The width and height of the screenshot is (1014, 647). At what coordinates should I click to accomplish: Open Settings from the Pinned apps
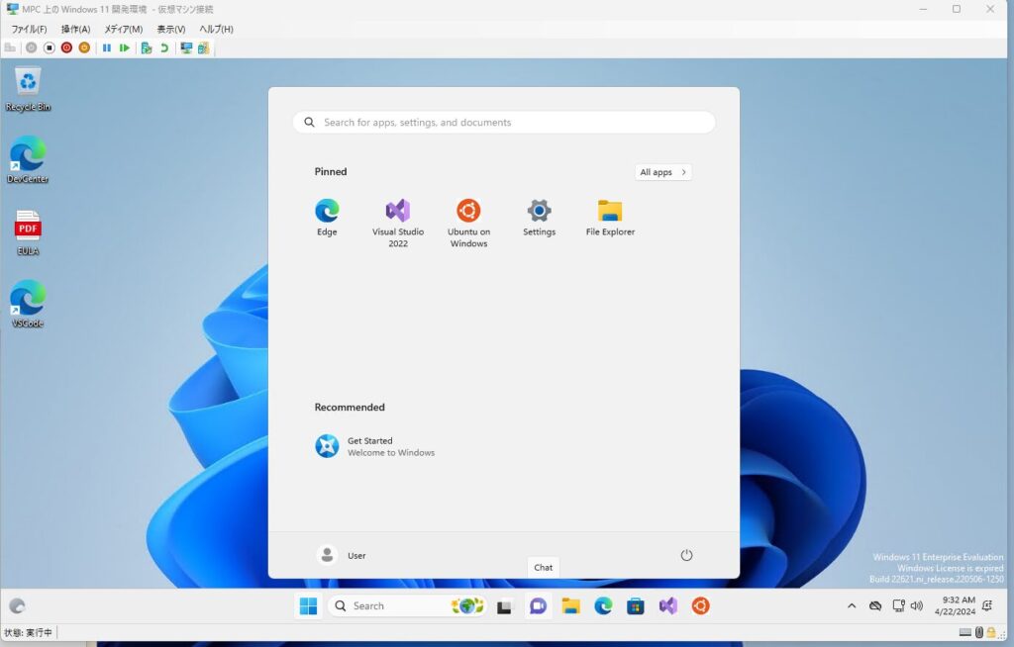540,219
